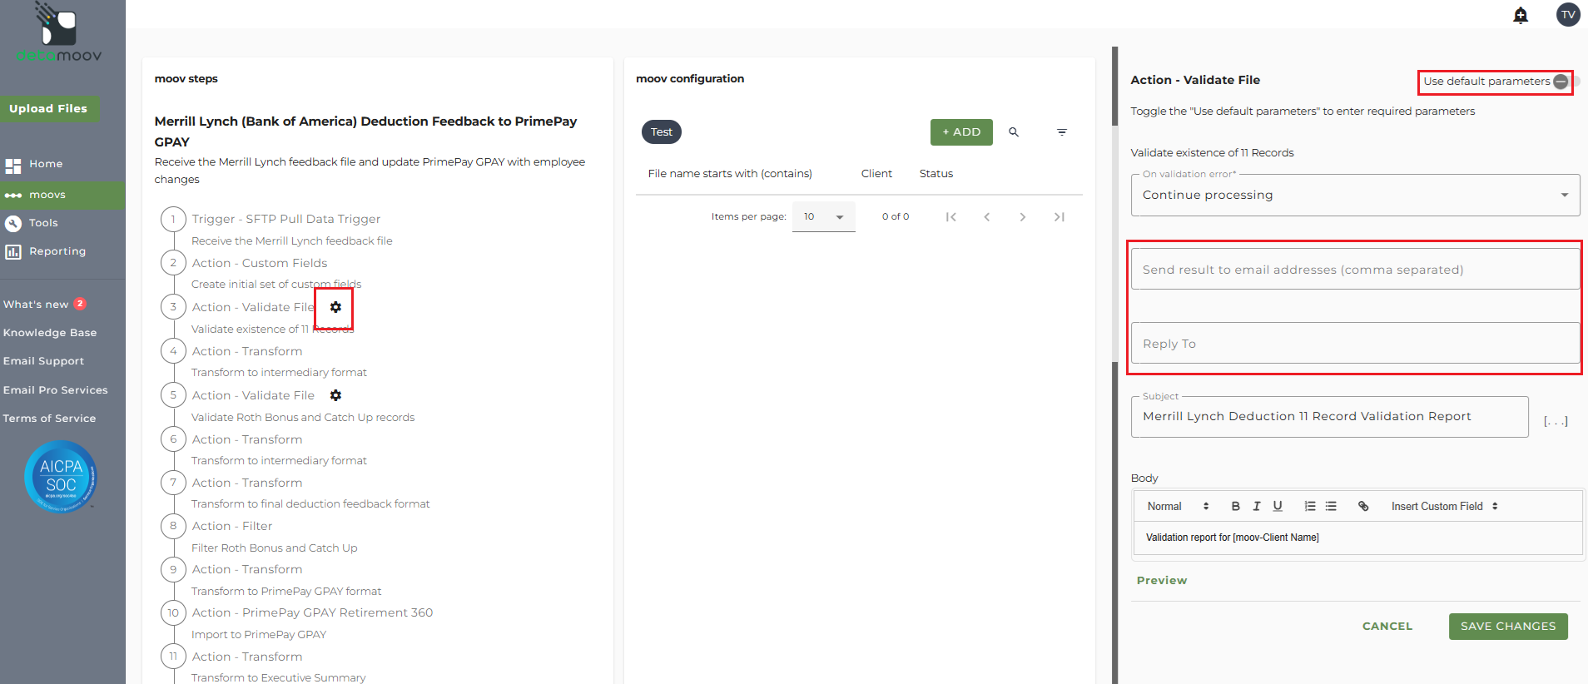Focus the Reply To field
Viewport: 1588px width, 684px height.
click(x=1355, y=343)
